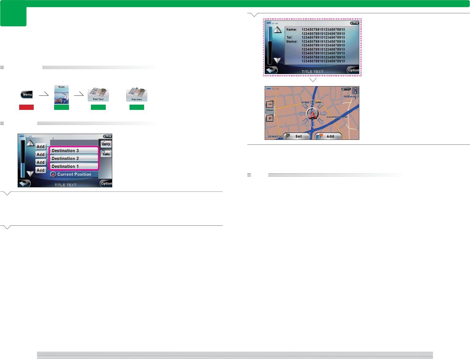This screenshot has height=359, width=470.
Task: Move the map to the upper-right
Action: pyautogui.click(x=321, y=106)
